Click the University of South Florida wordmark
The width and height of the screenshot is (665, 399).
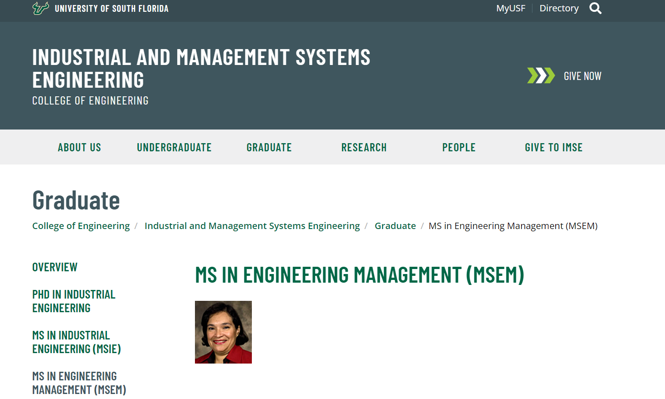pos(112,9)
